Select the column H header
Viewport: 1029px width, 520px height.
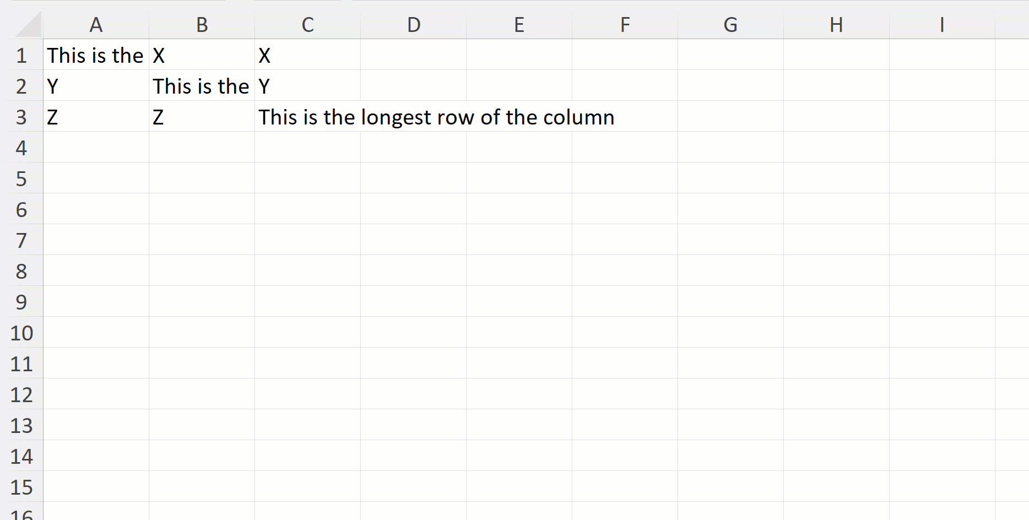click(836, 25)
